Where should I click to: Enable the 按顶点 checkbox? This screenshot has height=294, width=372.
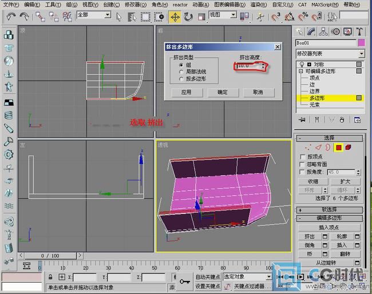pos(303,157)
